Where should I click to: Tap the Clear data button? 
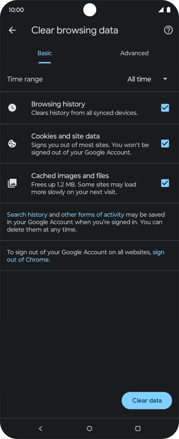(x=147, y=400)
